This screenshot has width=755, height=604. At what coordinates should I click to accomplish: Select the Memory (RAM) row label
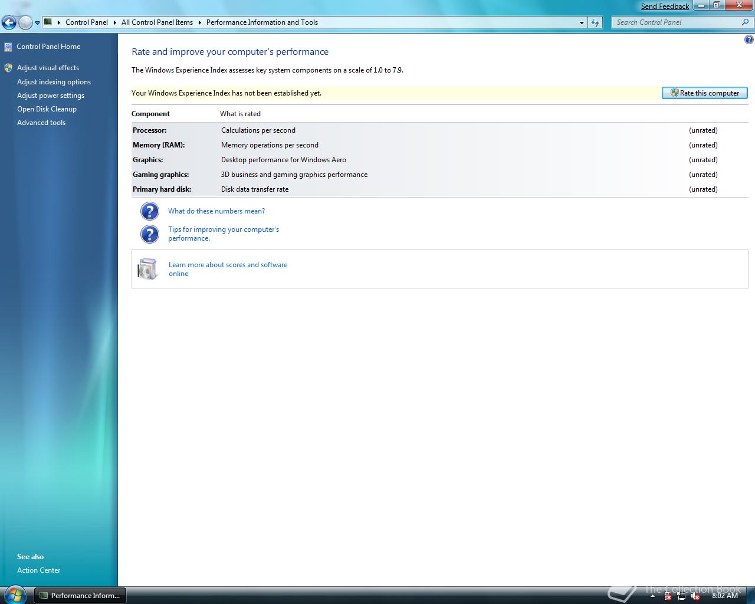pos(159,145)
